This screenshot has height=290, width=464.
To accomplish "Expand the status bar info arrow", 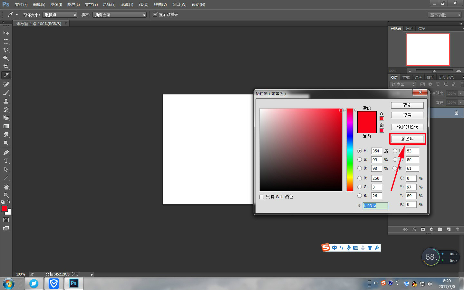I will click(x=92, y=275).
